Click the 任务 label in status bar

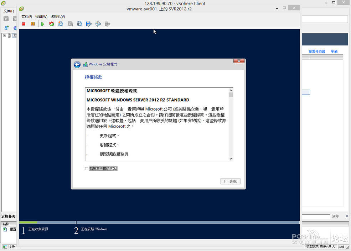(12, 246)
